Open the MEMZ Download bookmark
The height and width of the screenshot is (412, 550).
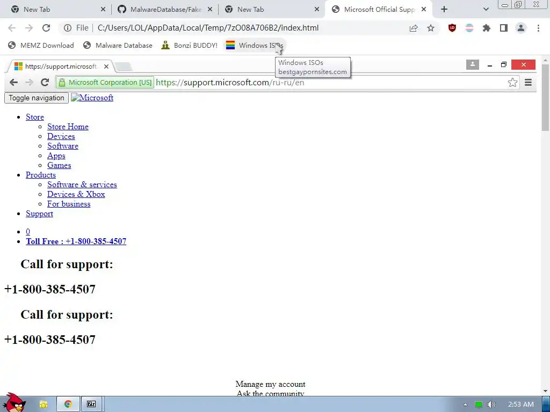(x=41, y=45)
